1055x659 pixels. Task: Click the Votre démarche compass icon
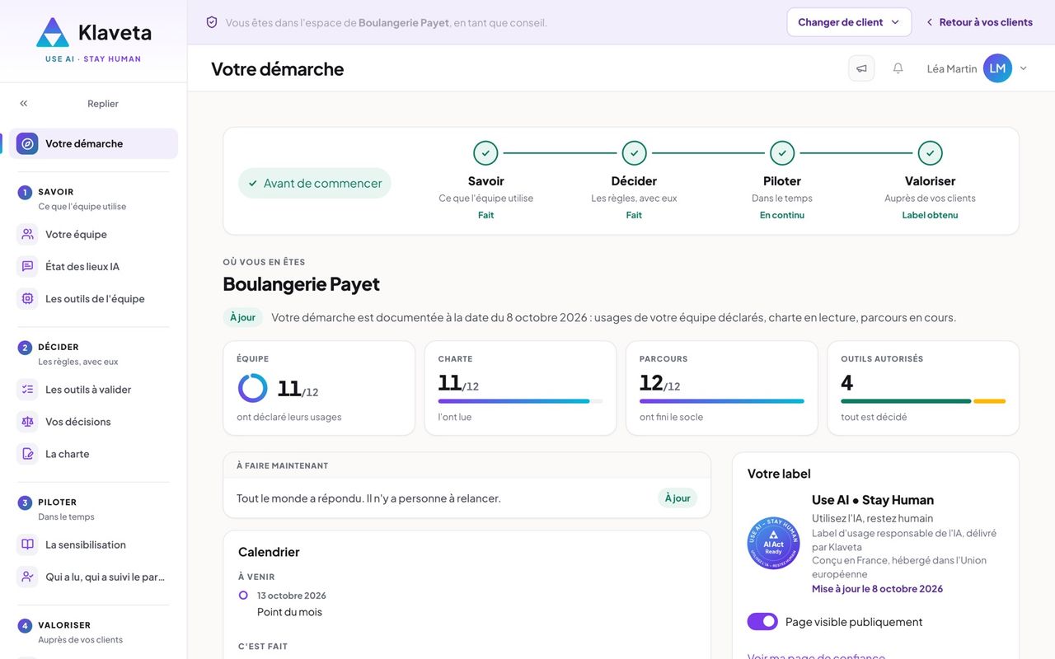[27, 143]
